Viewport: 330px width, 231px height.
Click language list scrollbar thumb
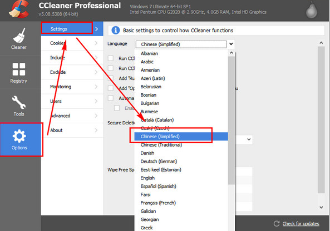[232, 120]
